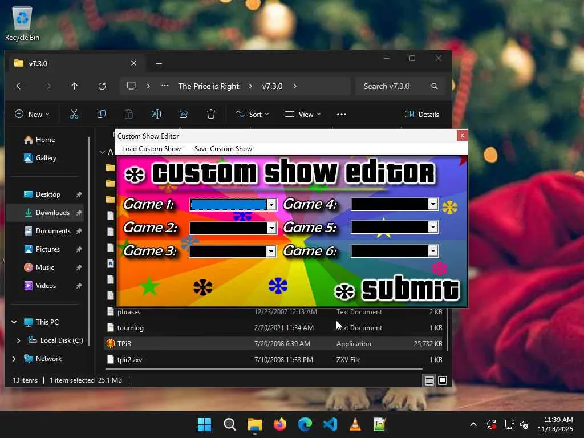This screenshot has width=584, height=438.
Task: Launch Firefox from the taskbar
Action: pyautogui.click(x=279, y=424)
